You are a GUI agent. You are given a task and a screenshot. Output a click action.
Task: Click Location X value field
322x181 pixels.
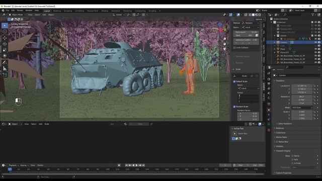pyautogui.click(x=302, y=86)
